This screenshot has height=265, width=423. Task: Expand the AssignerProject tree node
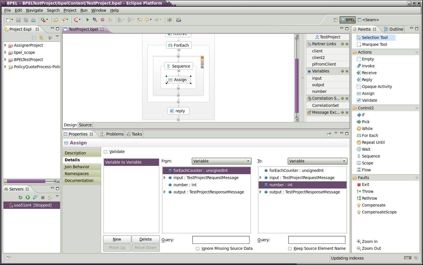pyautogui.click(x=5, y=45)
